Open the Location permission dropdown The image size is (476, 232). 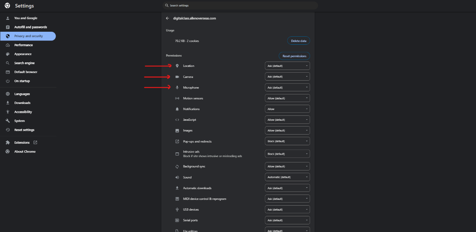pyautogui.click(x=287, y=66)
